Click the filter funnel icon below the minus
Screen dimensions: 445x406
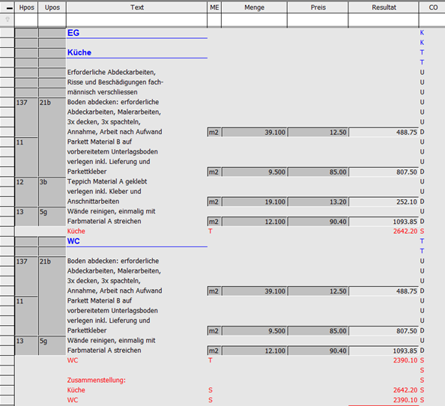7,19
